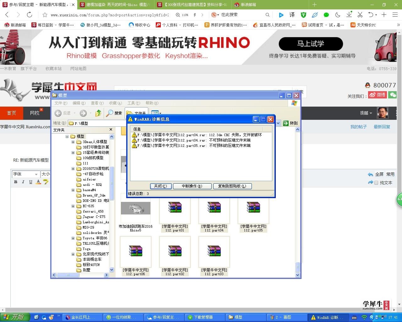
Task: Open Explorer 查看(V) menu
Action: 97,103
